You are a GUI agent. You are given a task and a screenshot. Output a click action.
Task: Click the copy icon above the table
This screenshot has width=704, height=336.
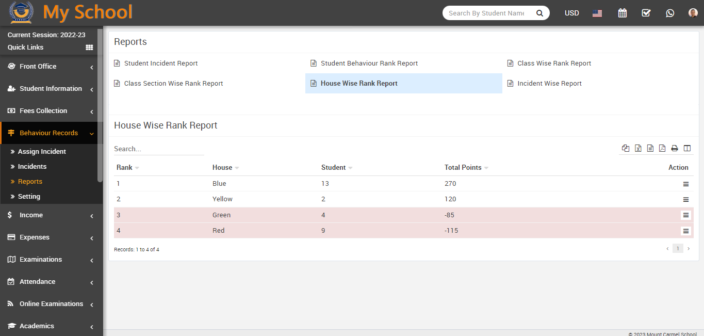(626, 148)
